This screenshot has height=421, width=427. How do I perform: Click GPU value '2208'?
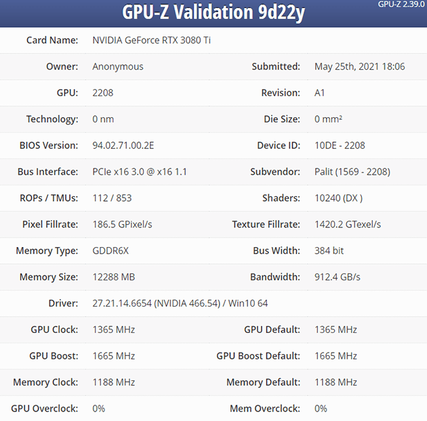[x=102, y=93]
